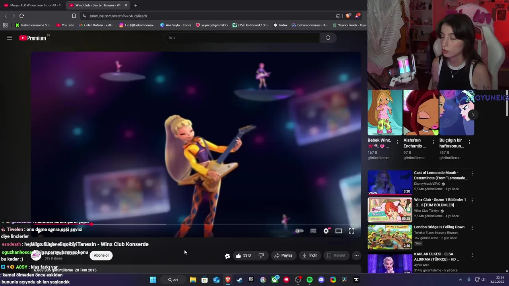509x286 pixels.
Task: Enter fullscreen with the player button
Action: [x=352, y=231]
